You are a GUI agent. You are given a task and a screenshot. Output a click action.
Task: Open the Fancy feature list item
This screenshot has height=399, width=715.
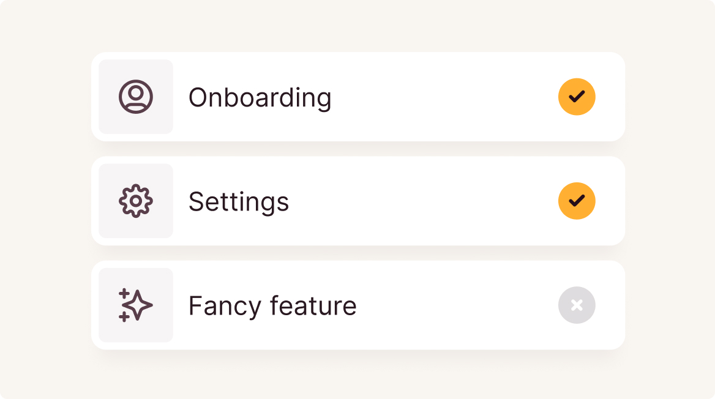[358, 305]
